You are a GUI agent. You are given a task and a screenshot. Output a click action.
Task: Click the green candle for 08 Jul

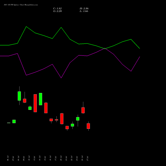click(x=19, y=96)
